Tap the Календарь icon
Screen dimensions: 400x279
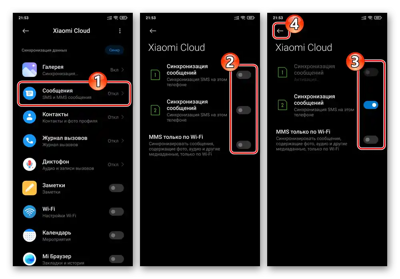[29, 235]
